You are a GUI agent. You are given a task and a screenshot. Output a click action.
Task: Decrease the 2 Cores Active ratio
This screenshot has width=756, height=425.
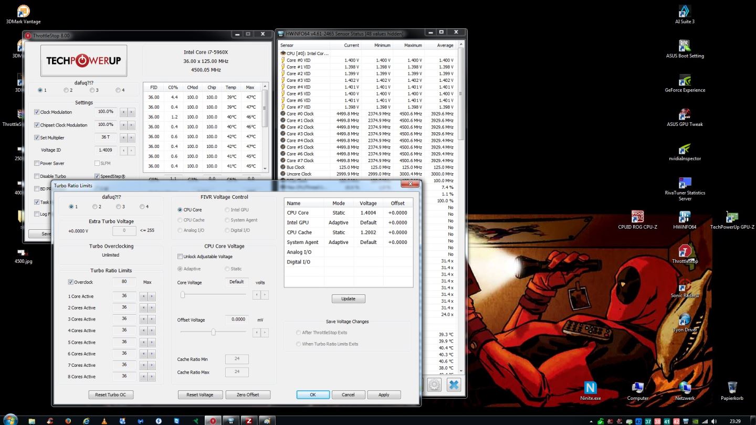(x=143, y=308)
